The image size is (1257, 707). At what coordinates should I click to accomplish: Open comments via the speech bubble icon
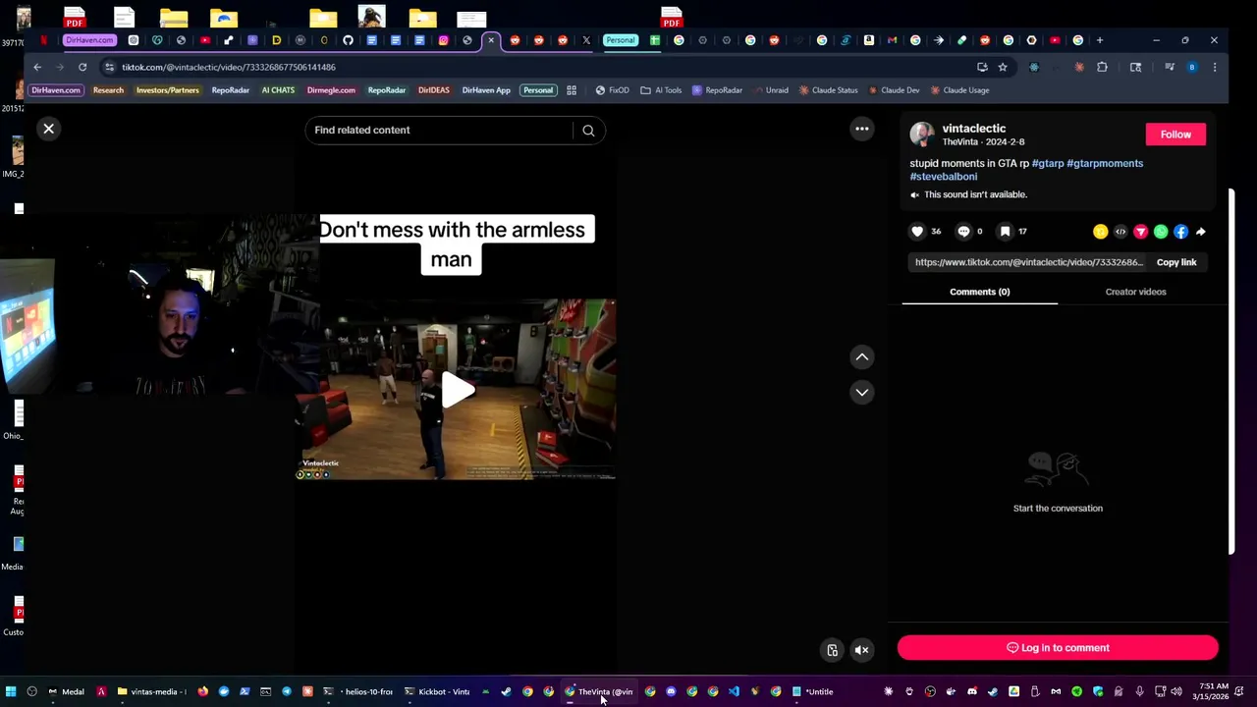963,232
